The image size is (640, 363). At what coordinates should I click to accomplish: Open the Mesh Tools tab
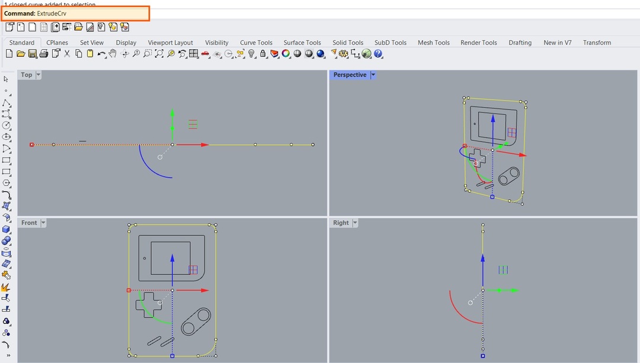click(x=433, y=43)
